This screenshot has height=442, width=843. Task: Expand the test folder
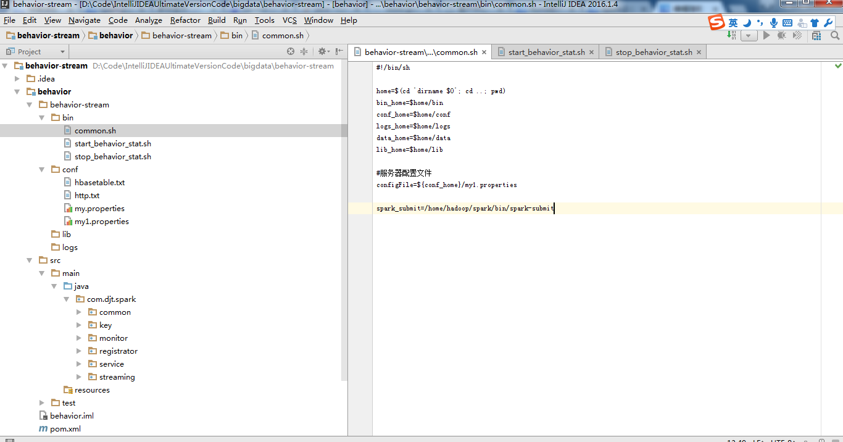43,403
